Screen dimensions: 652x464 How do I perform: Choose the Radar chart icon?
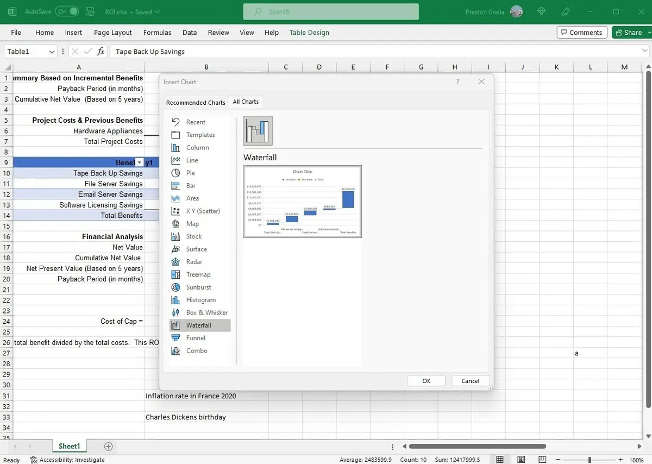[x=175, y=262]
